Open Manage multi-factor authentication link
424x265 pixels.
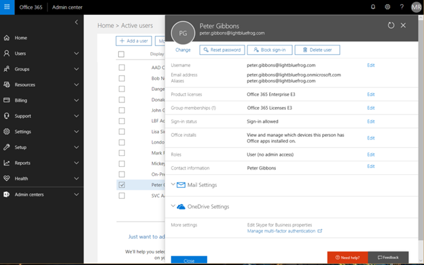coord(281,231)
